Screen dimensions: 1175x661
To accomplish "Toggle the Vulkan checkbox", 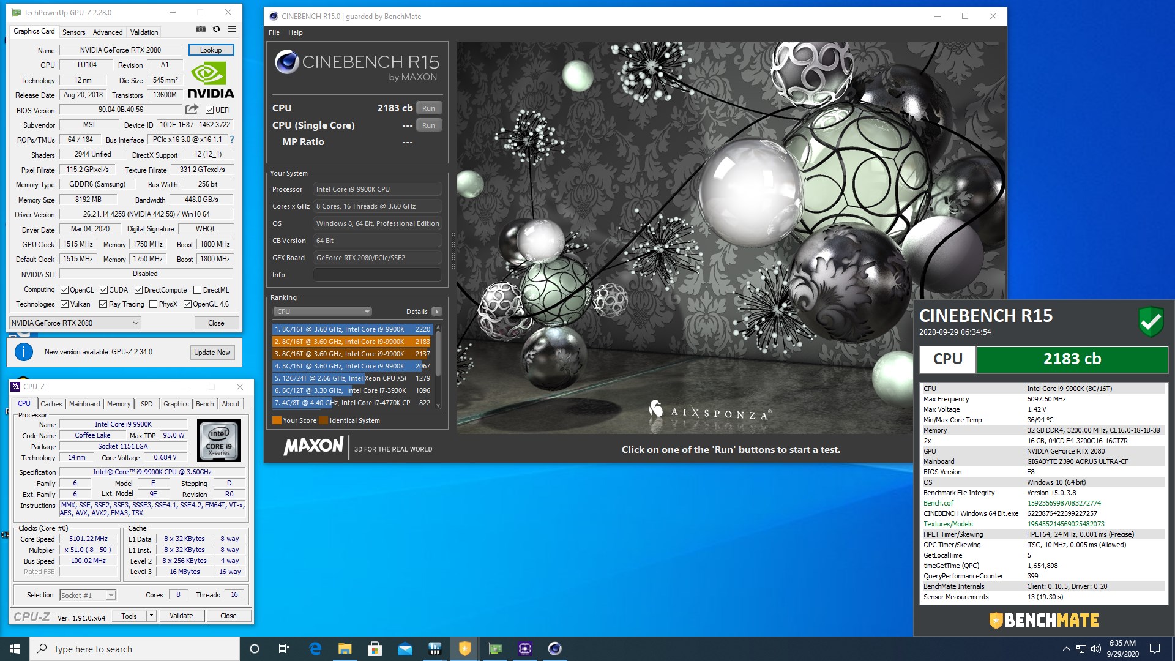I will tap(64, 304).
